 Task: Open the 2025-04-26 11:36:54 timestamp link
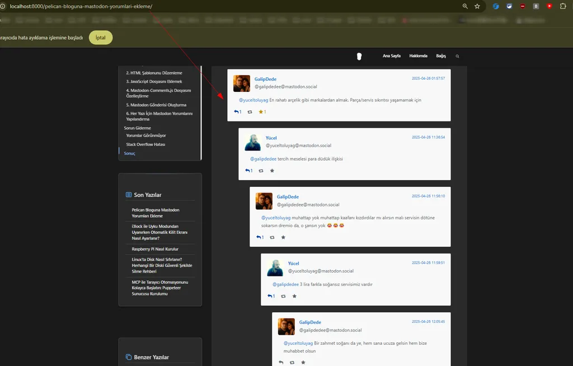click(x=428, y=137)
